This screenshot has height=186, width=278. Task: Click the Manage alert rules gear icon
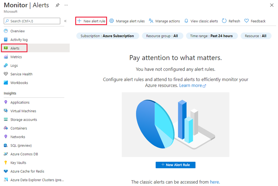(x=112, y=21)
